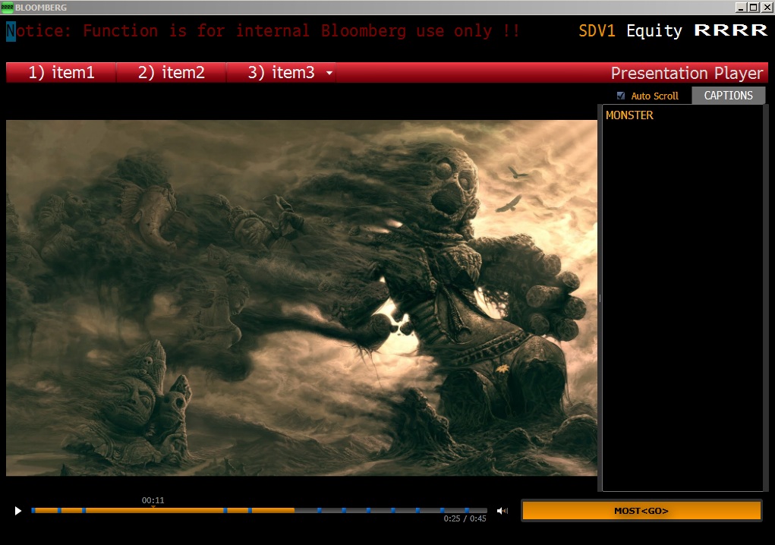This screenshot has height=545, width=775.
Task: Open the item3 dropdown arrow
Action: (x=329, y=74)
